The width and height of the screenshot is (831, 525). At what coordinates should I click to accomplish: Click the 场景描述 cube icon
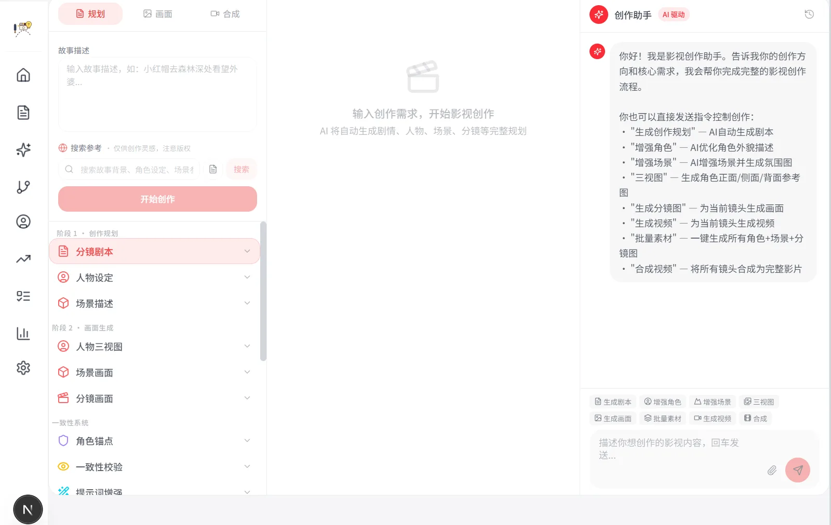[63, 303]
